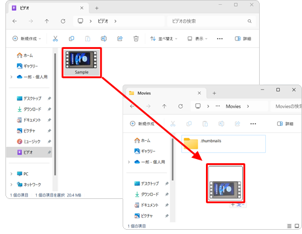The height and width of the screenshot is (234, 302).
Task: Open the 並べ替え sort dropdown
Action: [x=164, y=39]
